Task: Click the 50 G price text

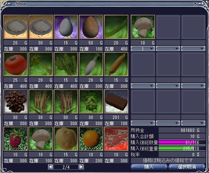Action: pyautogui.click(x=95, y=43)
